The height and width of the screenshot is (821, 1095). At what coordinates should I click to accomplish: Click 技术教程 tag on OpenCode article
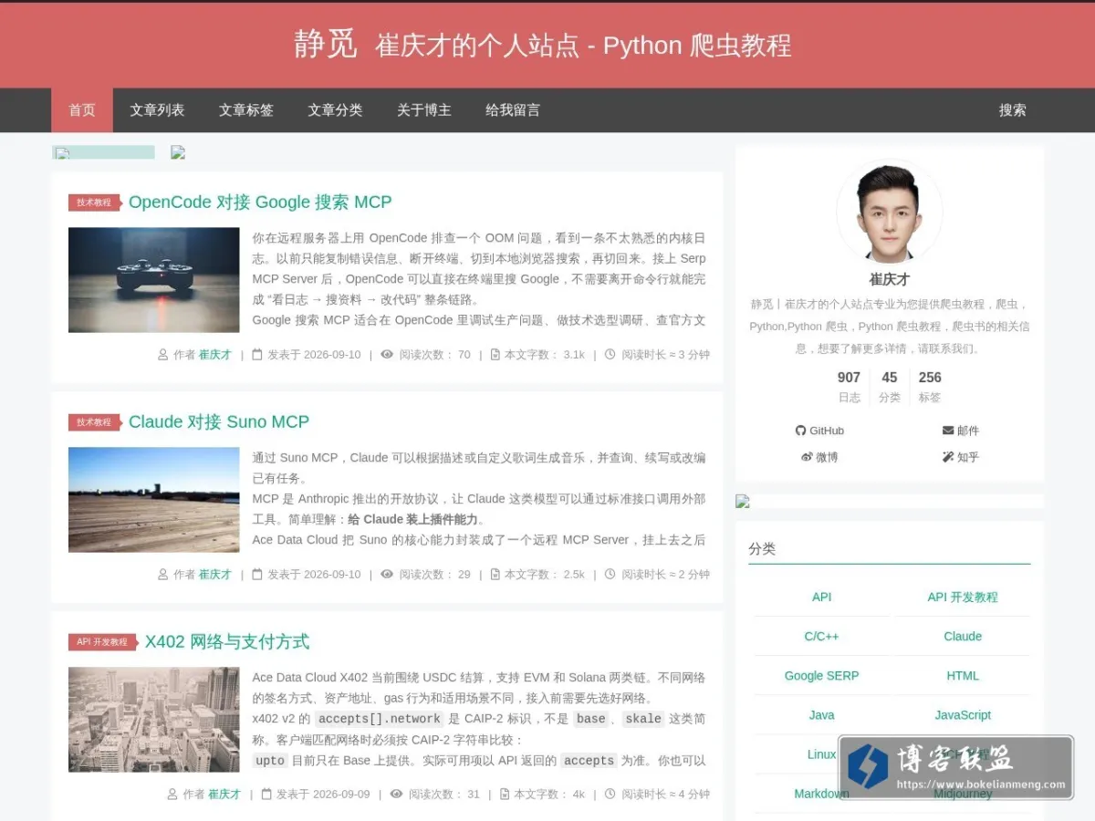click(x=94, y=203)
